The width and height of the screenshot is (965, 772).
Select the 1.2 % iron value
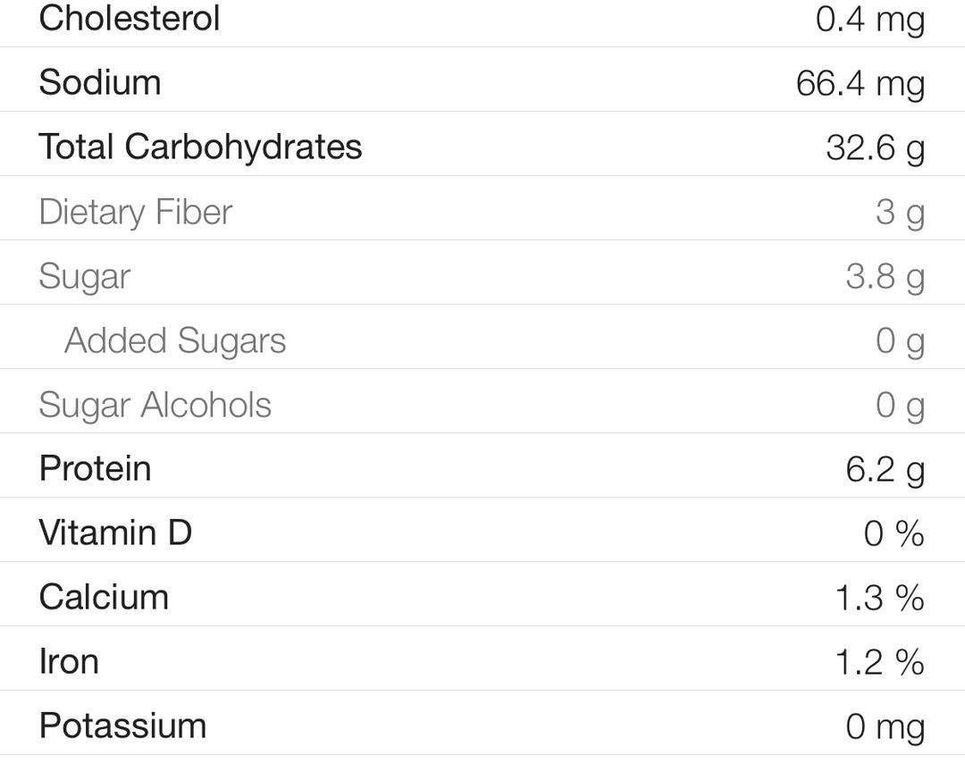(x=879, y=662)
